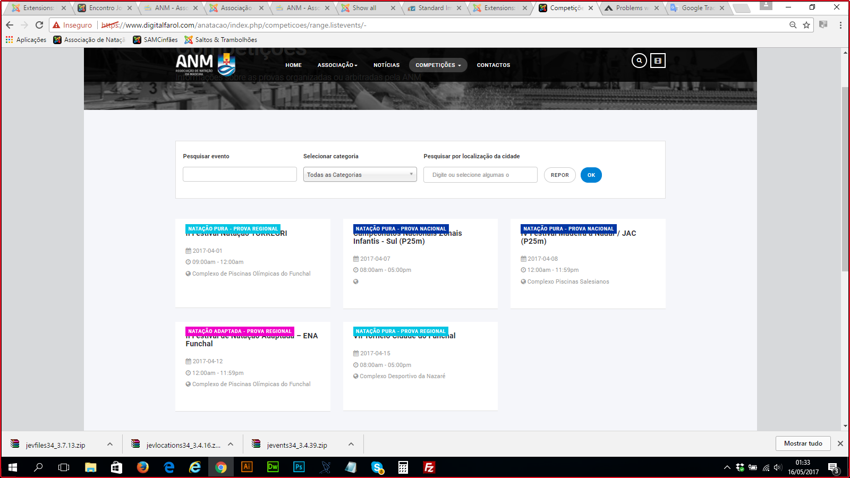Screen dimensions: 850x478
Task: Expand options for jevfiles34_3.7.13.zip download
Action: [110, 445]
